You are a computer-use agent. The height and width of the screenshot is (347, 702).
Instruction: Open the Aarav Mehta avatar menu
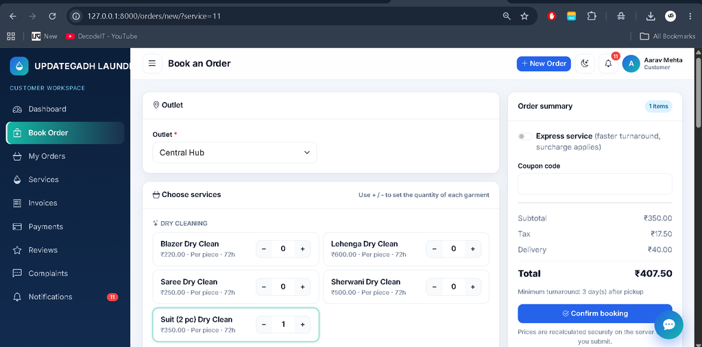pos(631,64)
